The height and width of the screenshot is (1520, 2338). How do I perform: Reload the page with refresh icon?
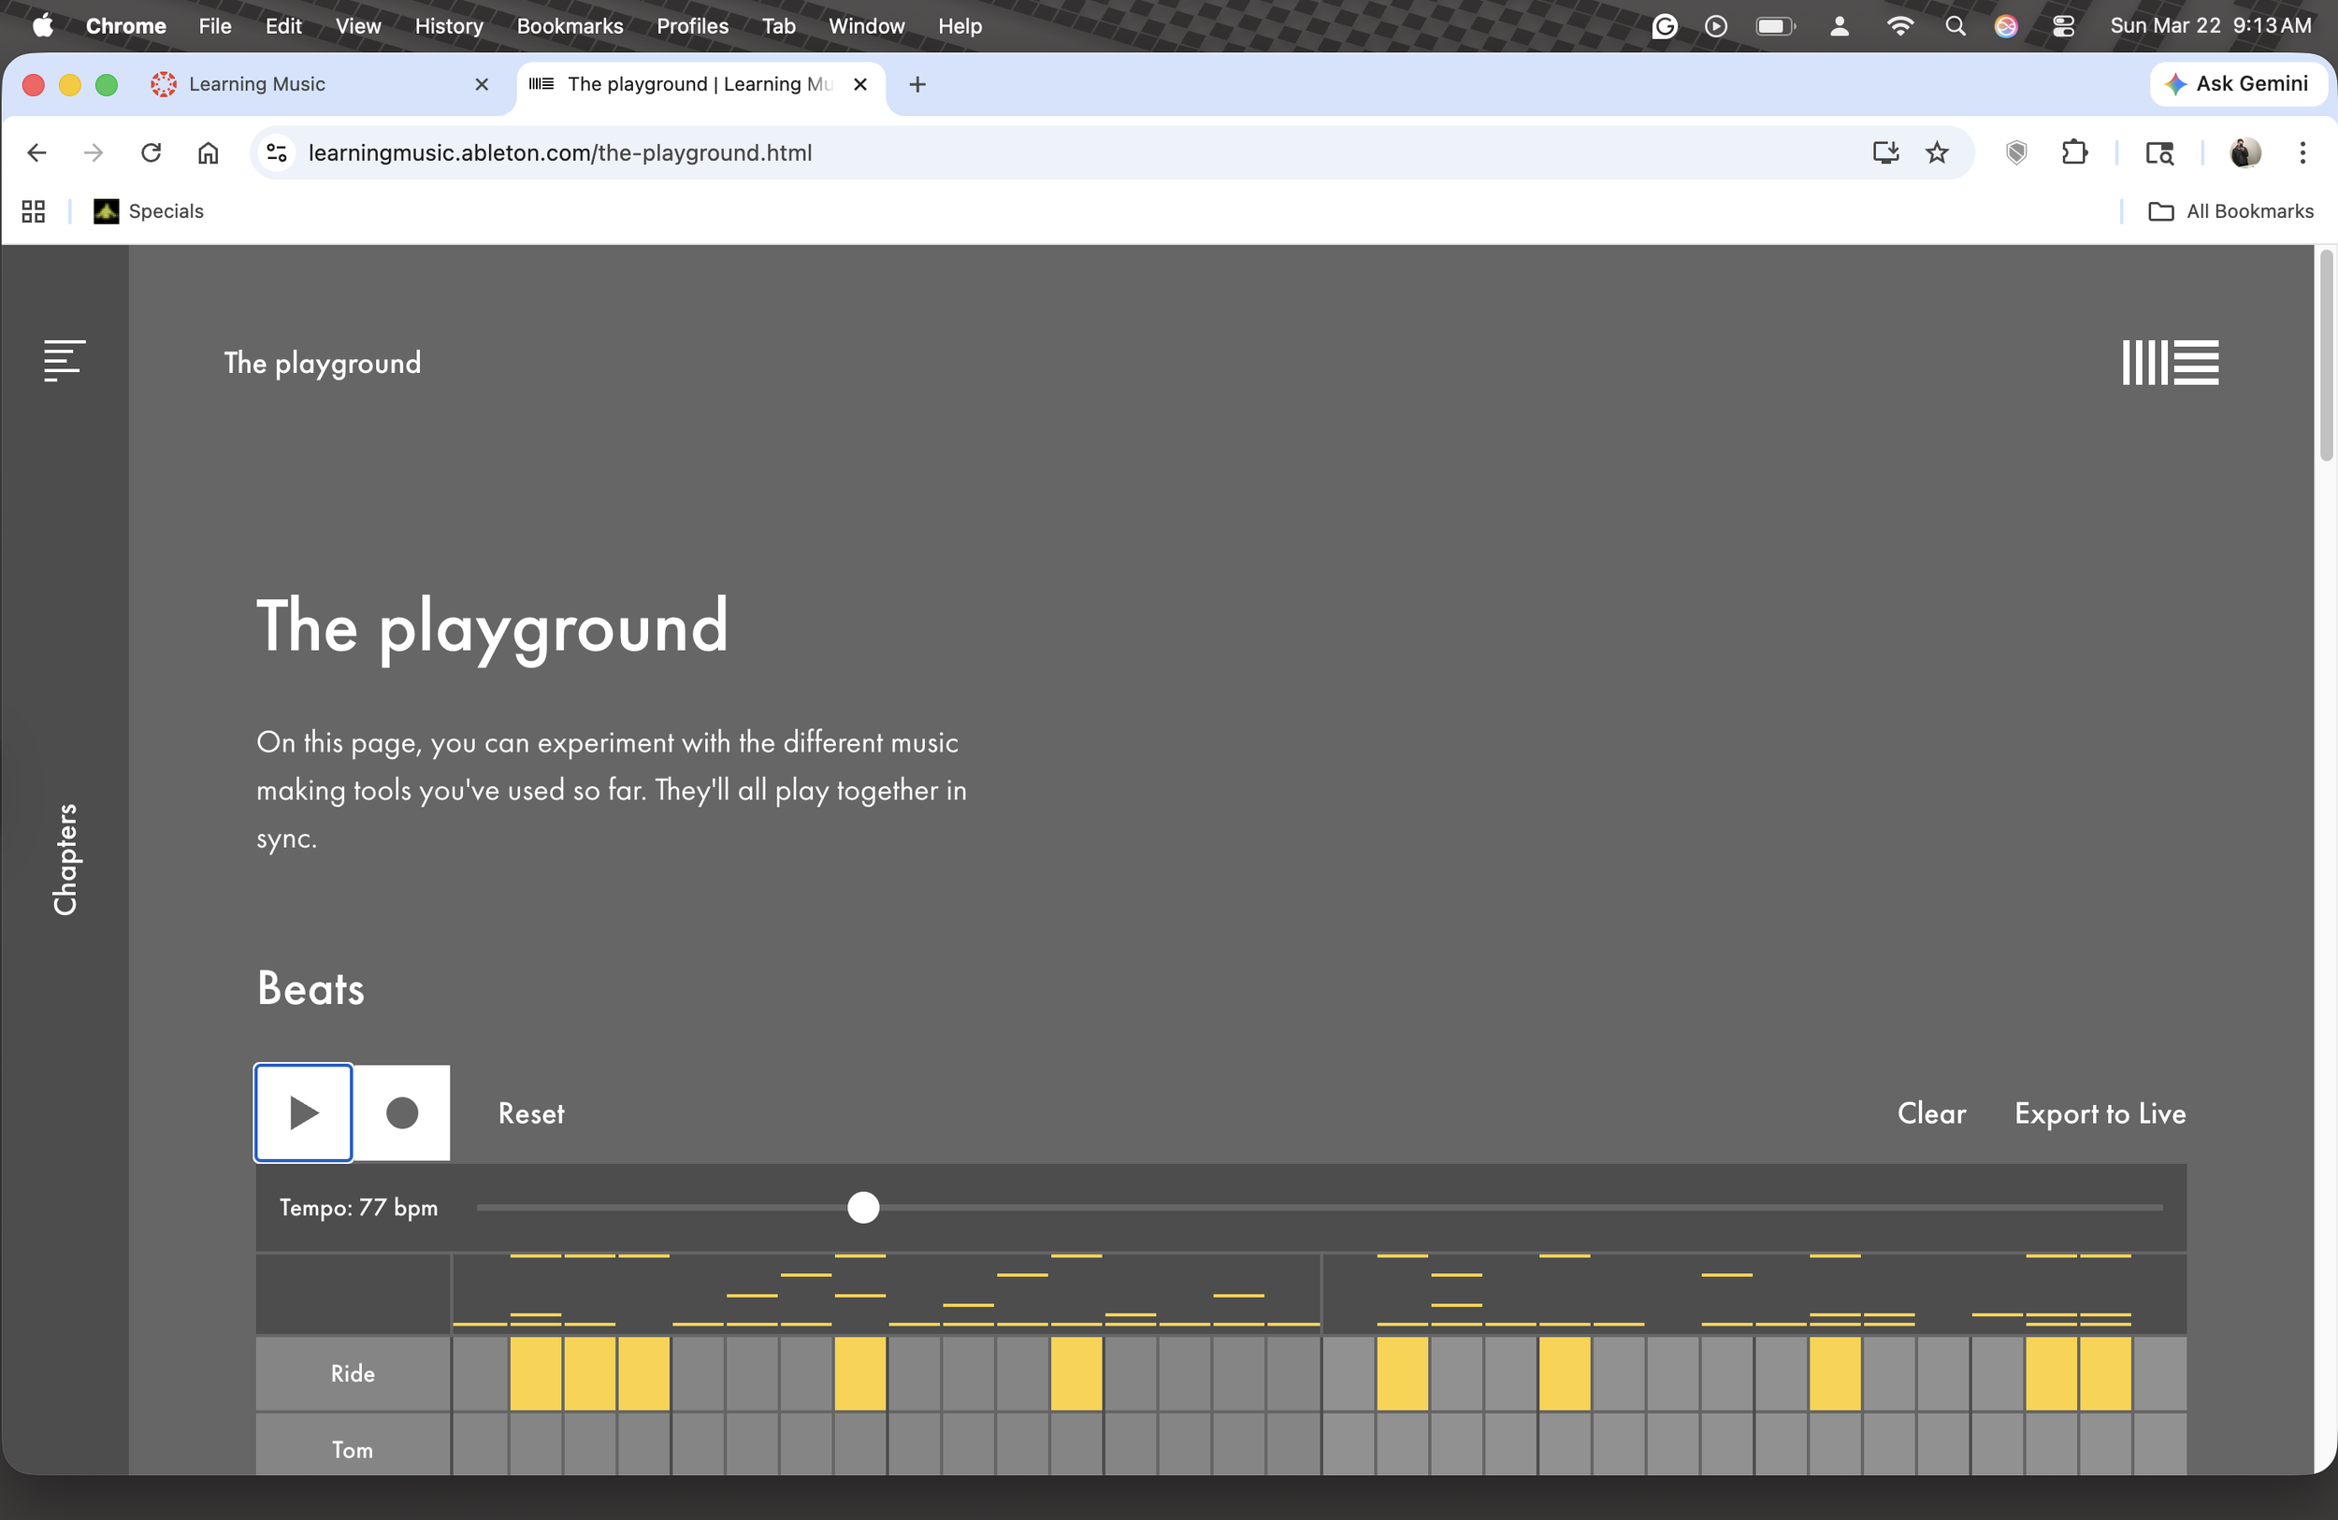point(152,153)
